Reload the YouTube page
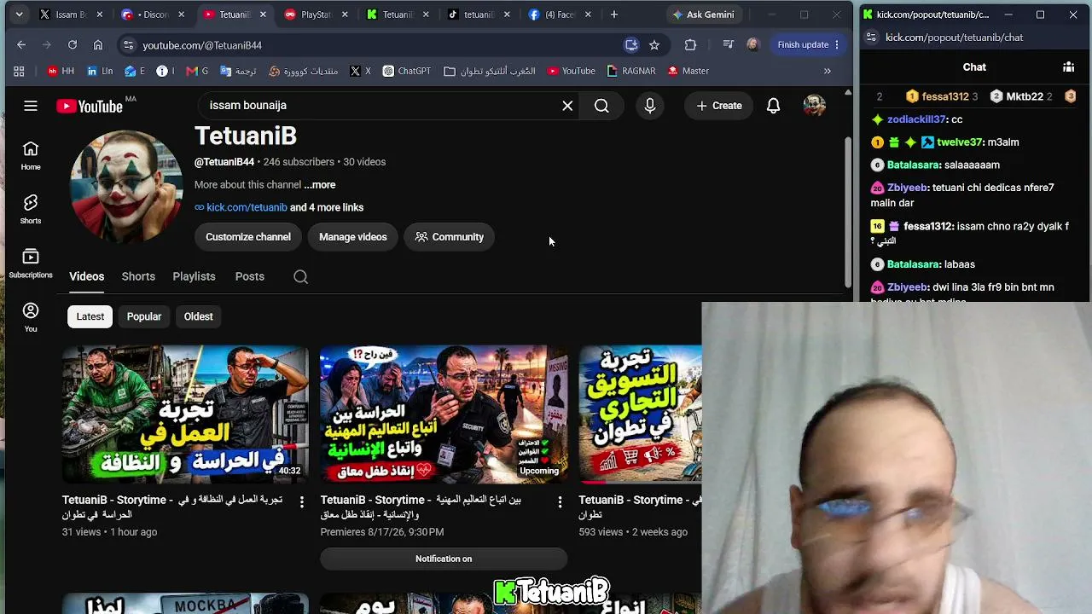Viewport: 1092px width, 614px height. (x=73, y=45)
